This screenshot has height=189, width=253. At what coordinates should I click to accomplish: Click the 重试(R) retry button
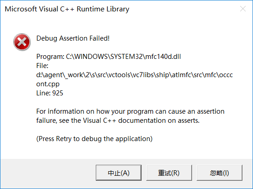(169, 173)
